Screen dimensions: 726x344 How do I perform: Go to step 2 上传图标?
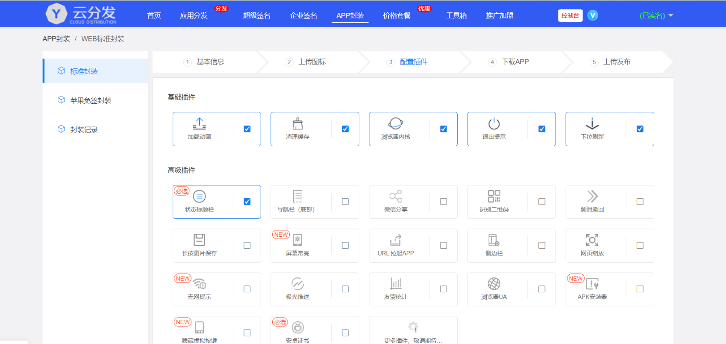pos(306,62)
